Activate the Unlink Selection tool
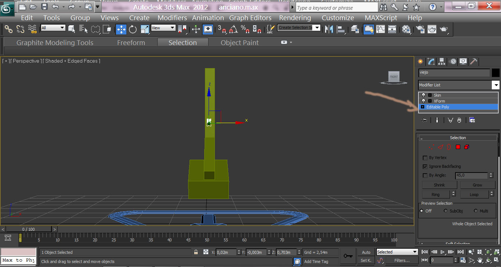This screenshot has width=501, height=267. tap(20, 29)
